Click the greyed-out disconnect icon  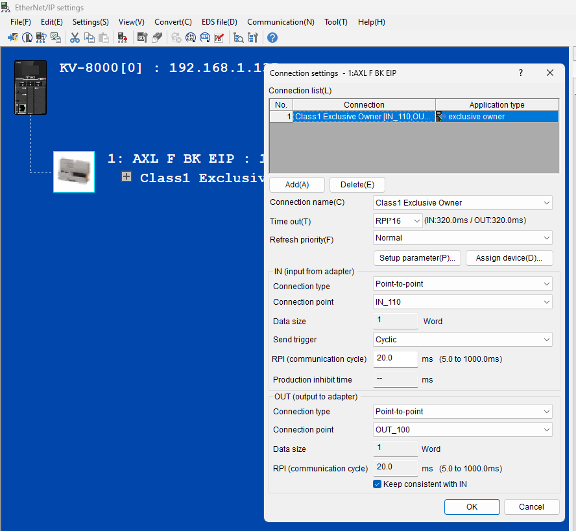click(176, 38)
